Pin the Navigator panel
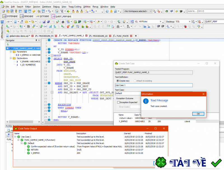Viewport: 224px width, 170px height. coord(36,40)
